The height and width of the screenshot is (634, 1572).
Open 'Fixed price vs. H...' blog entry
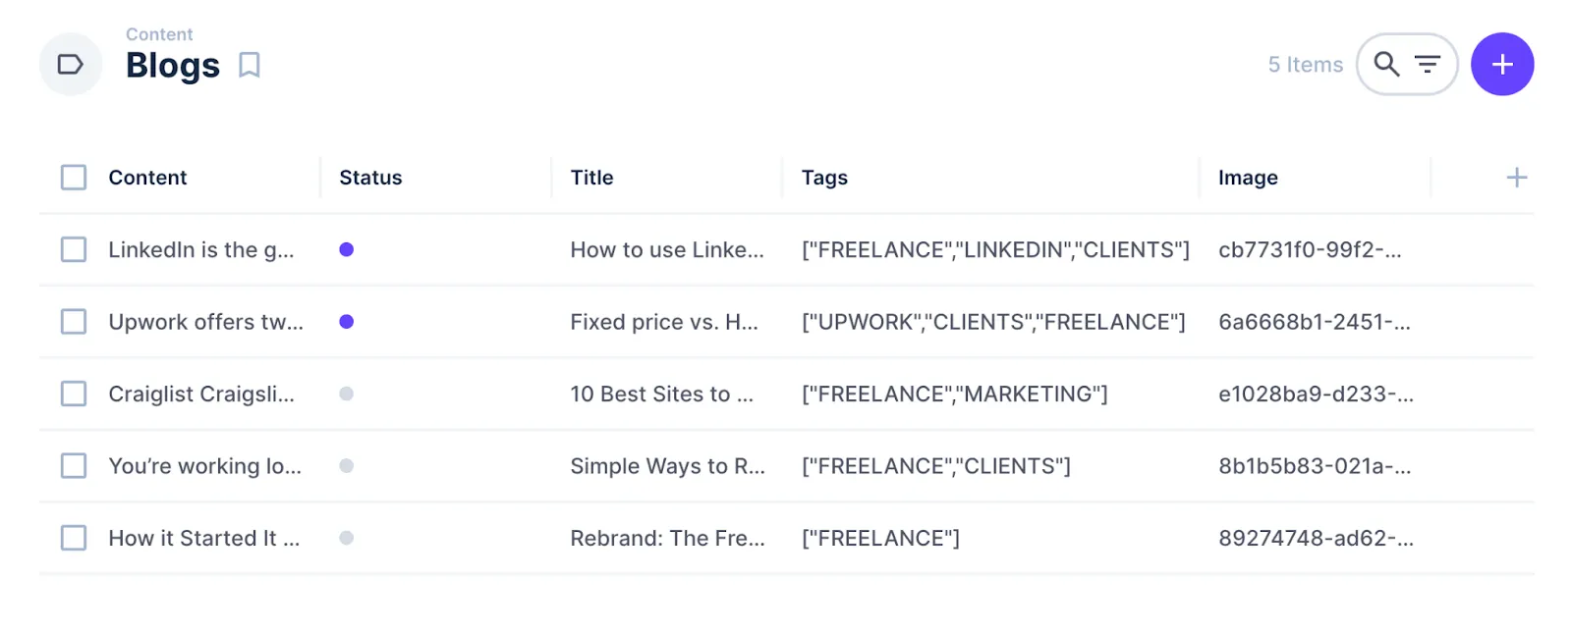tap(666, 321)
